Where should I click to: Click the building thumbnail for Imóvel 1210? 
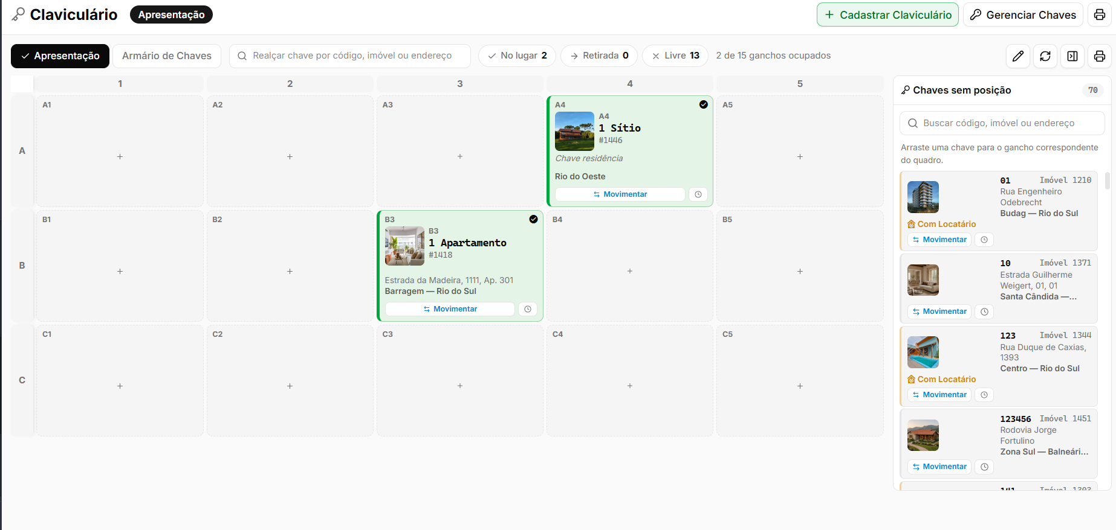point(923,197)
